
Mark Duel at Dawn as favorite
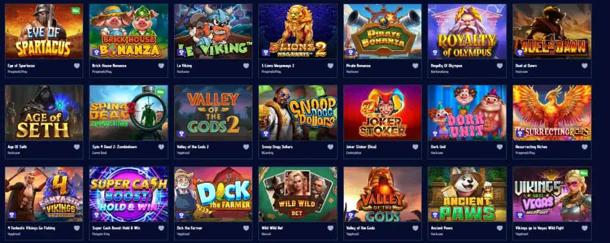(x=584, y=66)
